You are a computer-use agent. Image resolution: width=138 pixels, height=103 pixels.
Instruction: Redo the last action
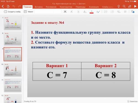coord(19,6)
